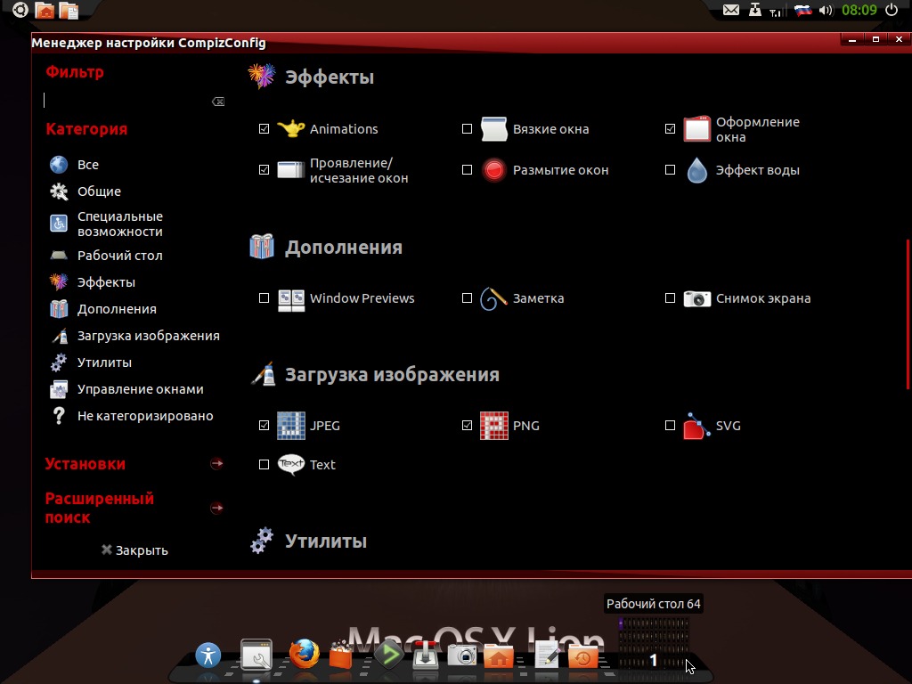The width and height of the screenshot is (912, 684).
Task: Open the SVG plugin icon
Action: (x=696, y=425)
